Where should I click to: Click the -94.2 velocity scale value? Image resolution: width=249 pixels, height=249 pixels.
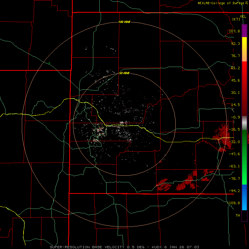[x=234, y=191]
